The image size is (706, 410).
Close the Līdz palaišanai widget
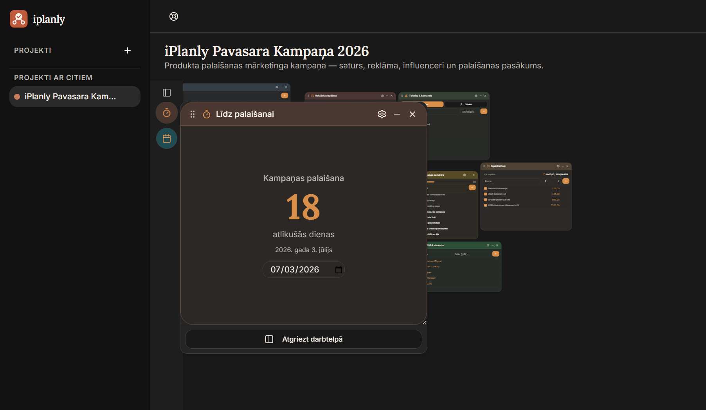click(412, 114)
